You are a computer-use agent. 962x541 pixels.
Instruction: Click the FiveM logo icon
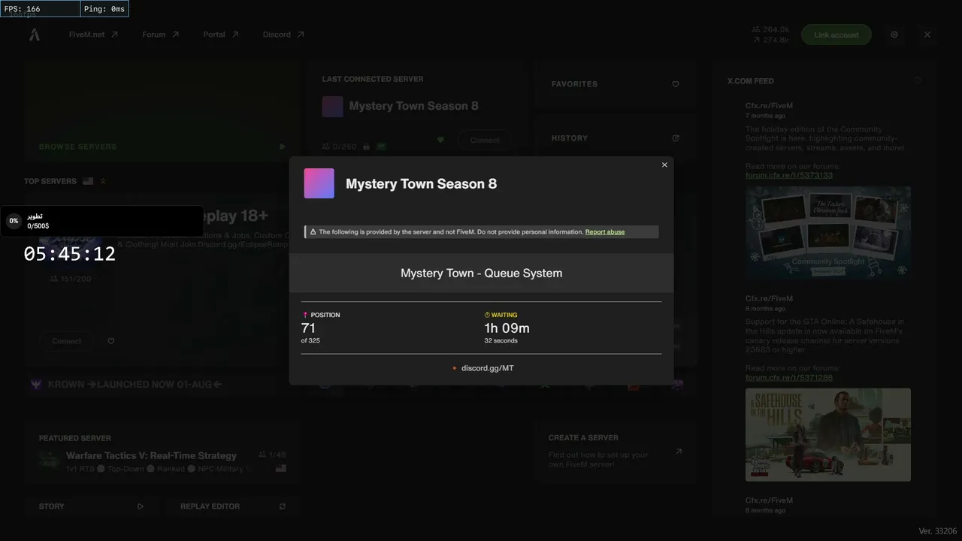(x=35, y=35)
